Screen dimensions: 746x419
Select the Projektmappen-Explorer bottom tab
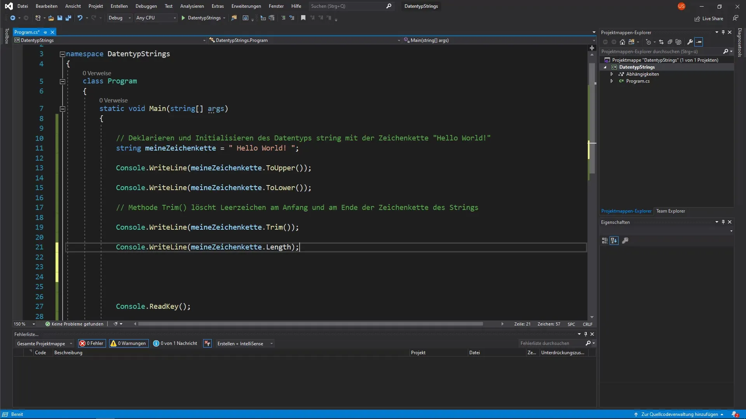(x=626, y=211)
